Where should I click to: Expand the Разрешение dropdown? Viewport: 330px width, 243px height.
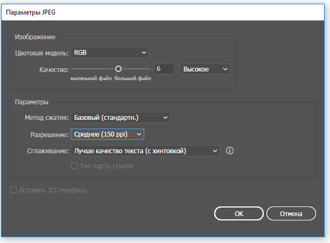(107, 134)
